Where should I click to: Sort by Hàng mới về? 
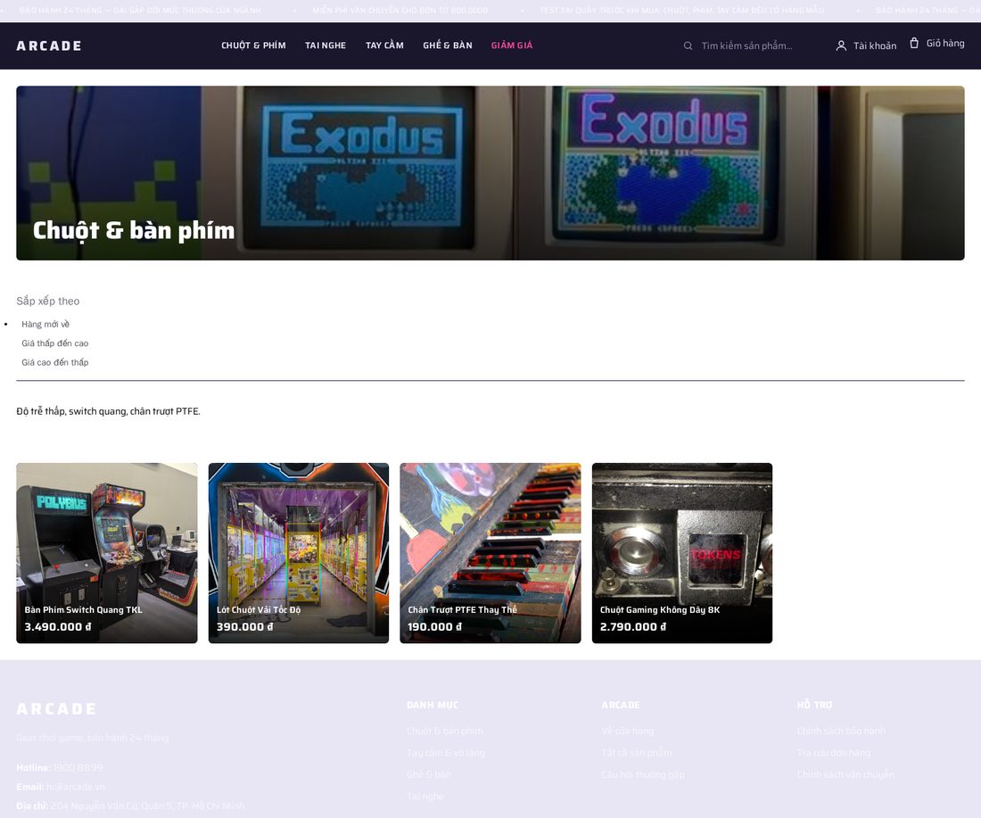pyautogui.click(x=45, y=324)
